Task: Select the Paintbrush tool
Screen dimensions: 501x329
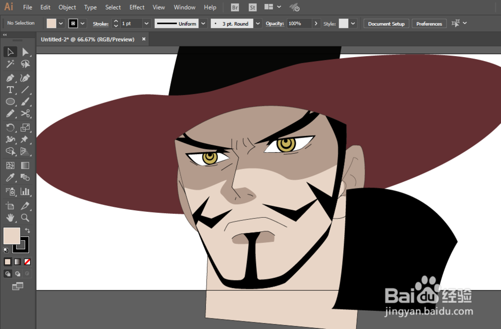Action: tap(25, 102)
